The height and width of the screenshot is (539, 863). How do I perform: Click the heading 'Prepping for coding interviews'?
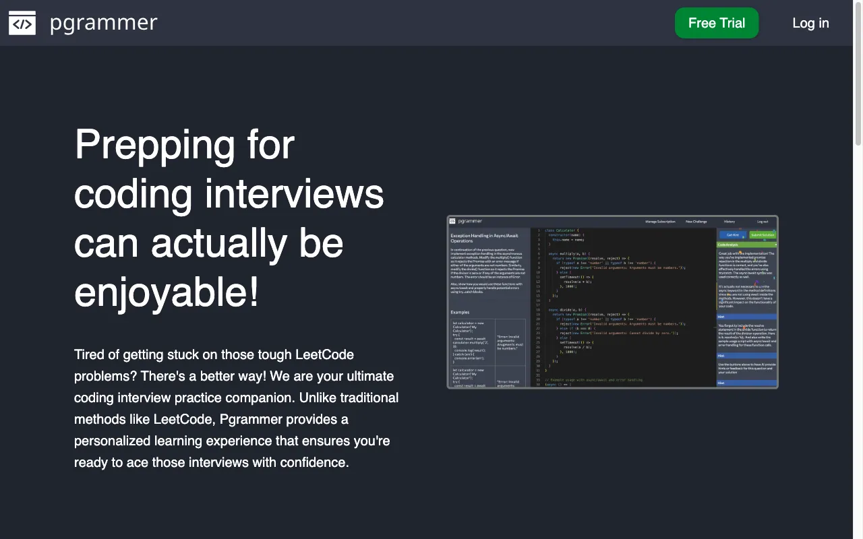[229, 218]
